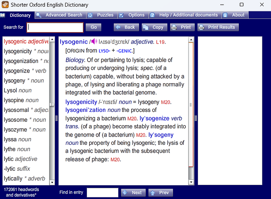Switch to the Puzzles tab

(101, 15)
